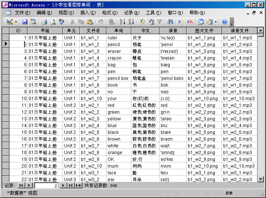Select the 文件名 column header

[x=93, y=31]
